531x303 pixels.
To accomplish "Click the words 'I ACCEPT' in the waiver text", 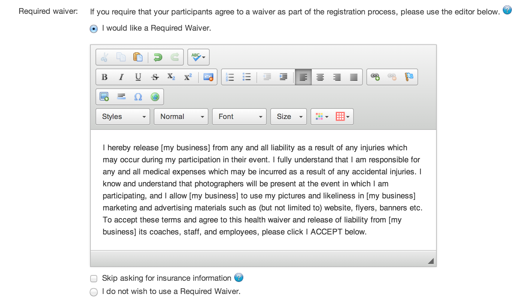I will pos(324,232).
